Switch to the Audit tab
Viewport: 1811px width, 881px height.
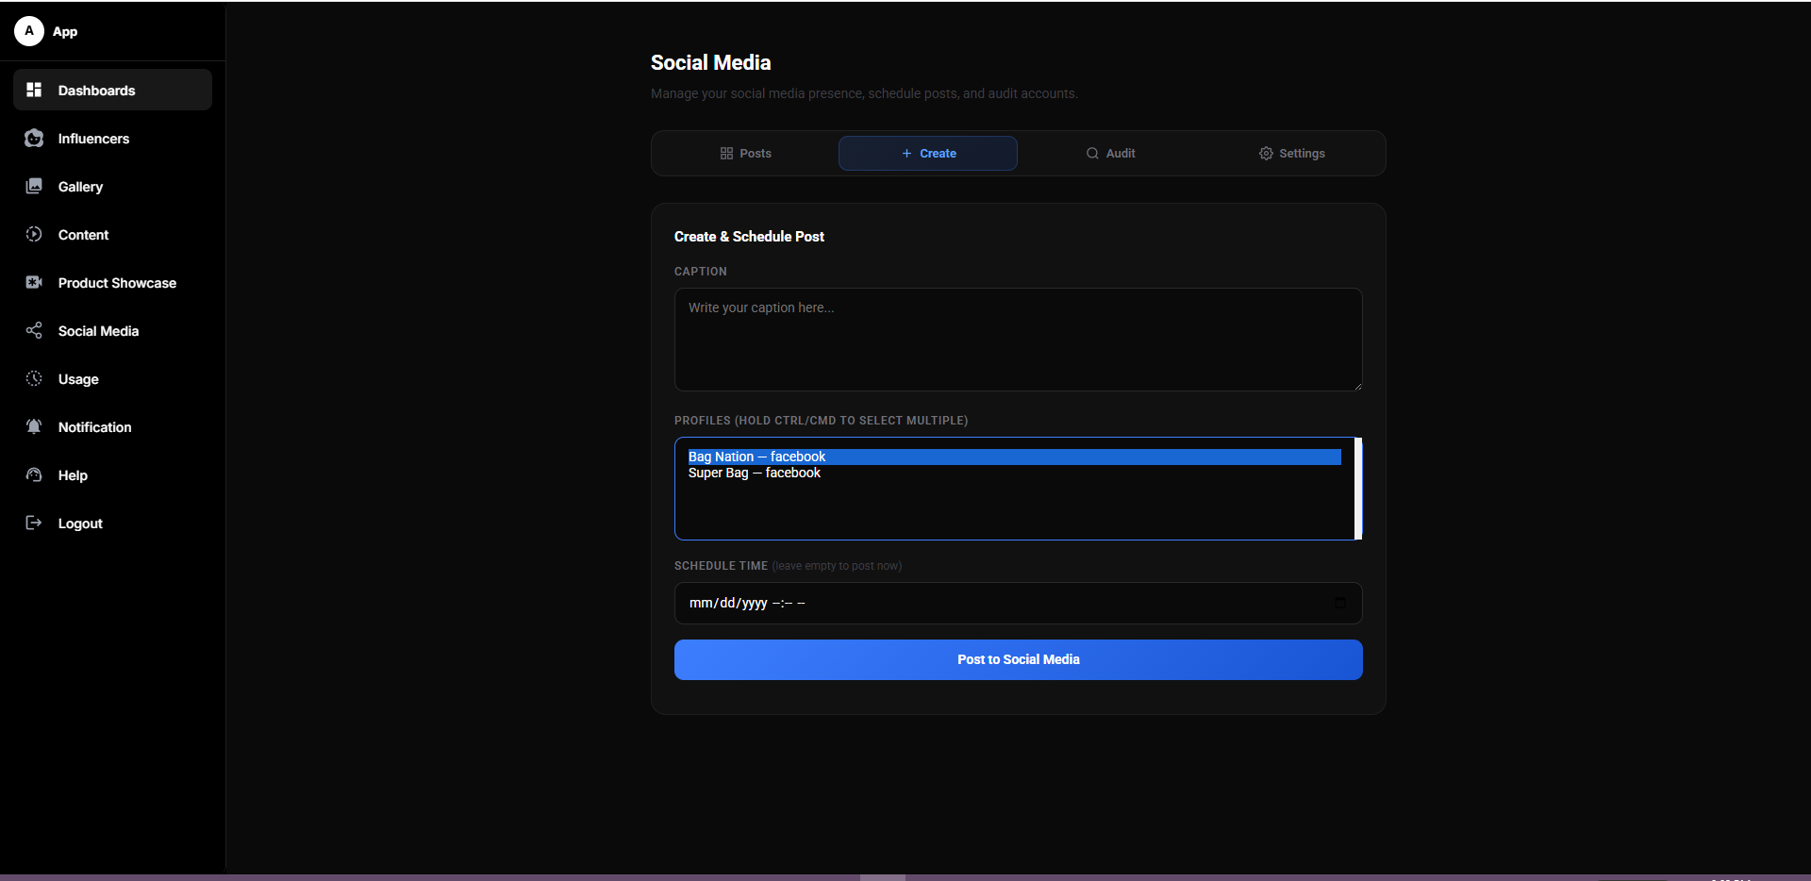pos(1110,153)
